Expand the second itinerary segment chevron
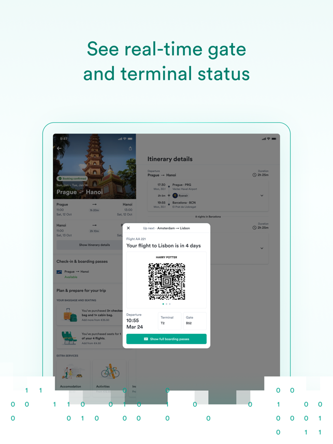Screen dimensions: 333x444 [x=262, y=248]
